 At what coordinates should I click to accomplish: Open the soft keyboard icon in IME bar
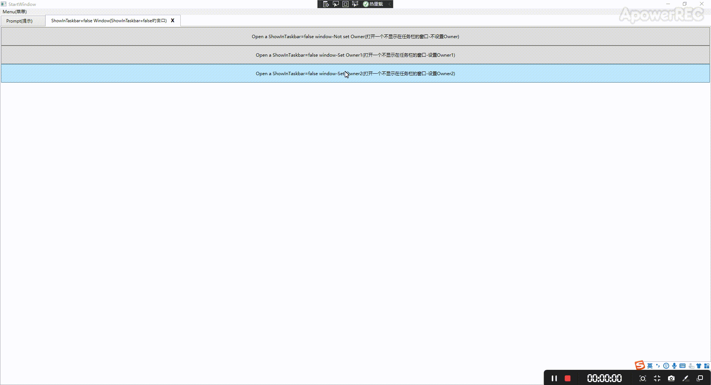(682, 366)
